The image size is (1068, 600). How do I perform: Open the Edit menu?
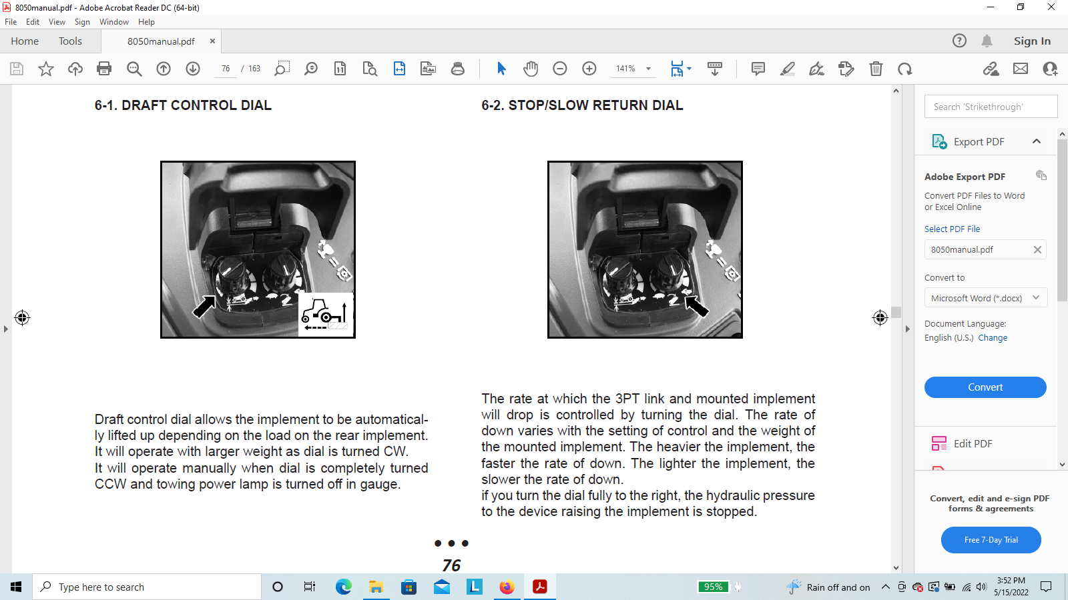tap(33, 22)
